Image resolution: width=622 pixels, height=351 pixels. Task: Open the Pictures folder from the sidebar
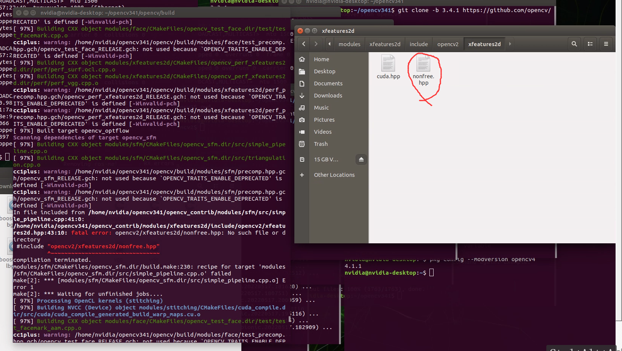click(324, 120)
